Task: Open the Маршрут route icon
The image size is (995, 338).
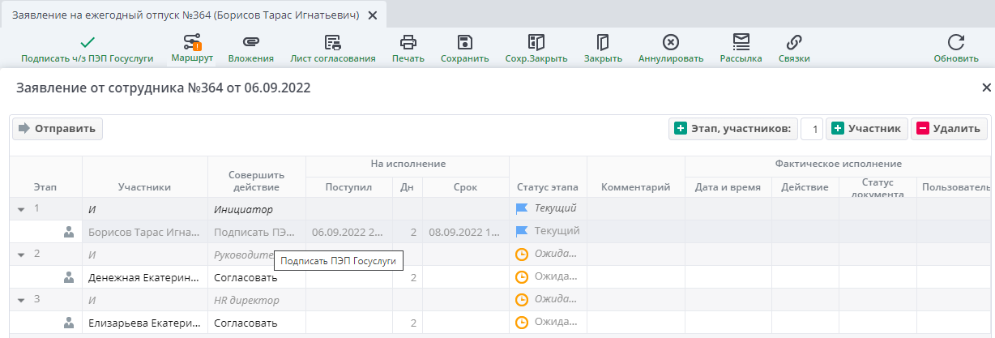Action: pyautogui.click(x=192, y=43)
